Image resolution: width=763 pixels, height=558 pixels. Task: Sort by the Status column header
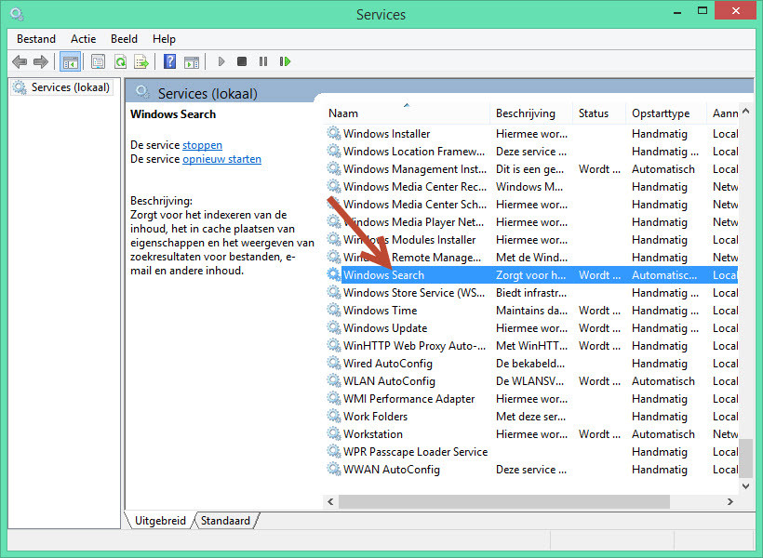pyautogui.click(x=599, y=113)
